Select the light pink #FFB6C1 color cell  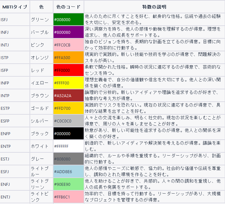(x=68, y=197)
